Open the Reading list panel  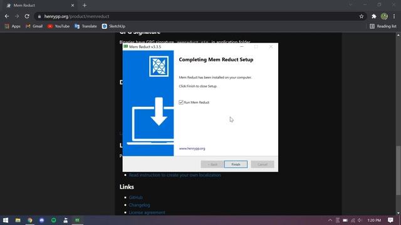click(x=383, y=26)
